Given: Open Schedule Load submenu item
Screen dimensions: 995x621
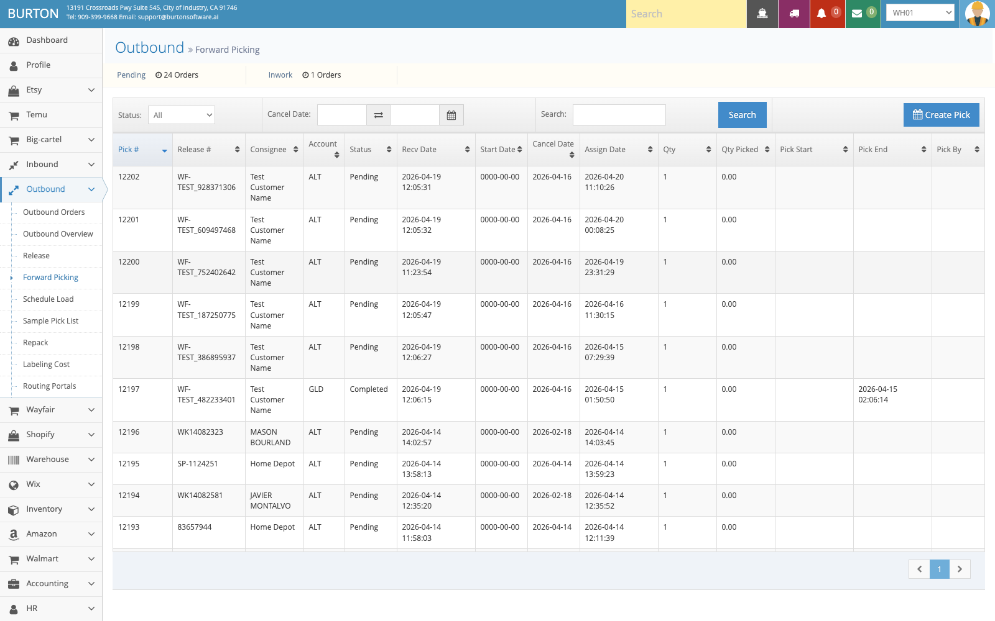Looking at the screenshot, I should (x=48, y=299).
